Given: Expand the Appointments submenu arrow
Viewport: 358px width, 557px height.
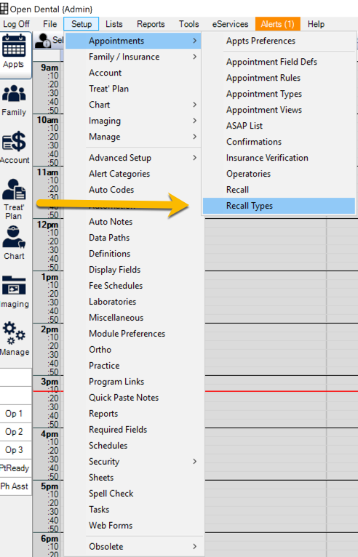Looking at the screenshot, I should [194, 41].
